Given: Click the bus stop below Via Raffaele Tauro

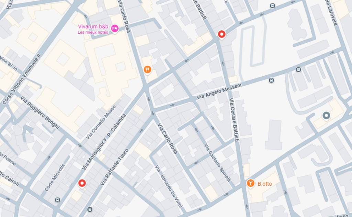Looking at the screenshot, I should pyautogui.click(x=90, y=209).
